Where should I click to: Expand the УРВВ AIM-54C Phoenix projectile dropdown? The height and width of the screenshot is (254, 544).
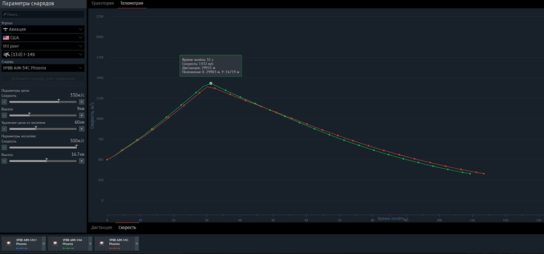tap(43, 68)
